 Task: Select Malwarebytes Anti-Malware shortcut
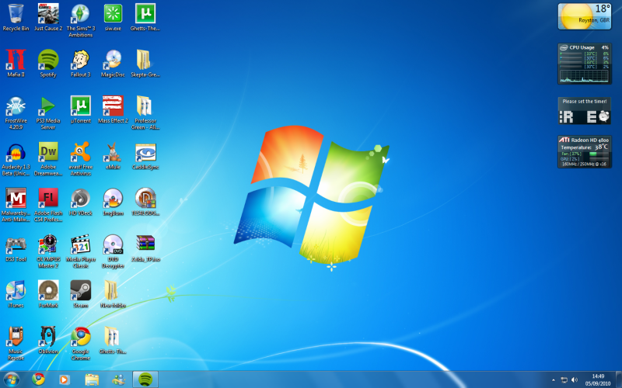16,205
